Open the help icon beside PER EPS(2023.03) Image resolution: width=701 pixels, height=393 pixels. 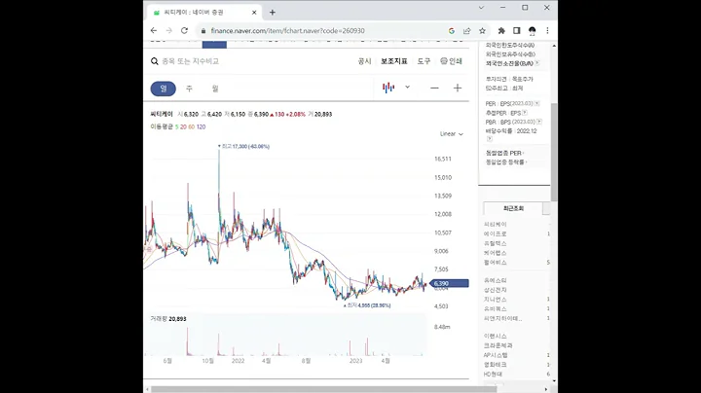(536, 104)
